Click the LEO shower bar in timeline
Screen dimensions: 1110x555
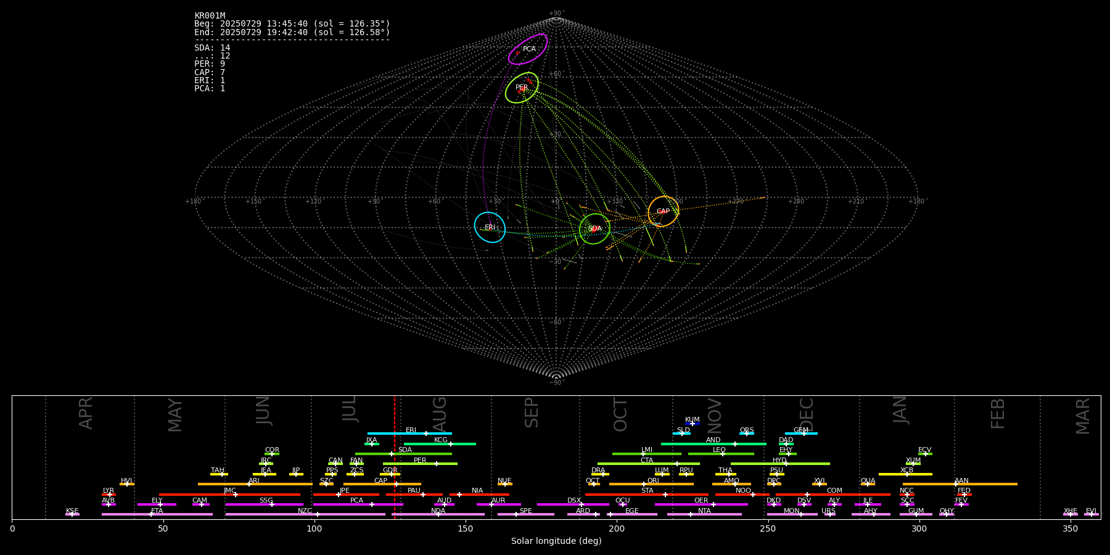[x=721, y=454]
